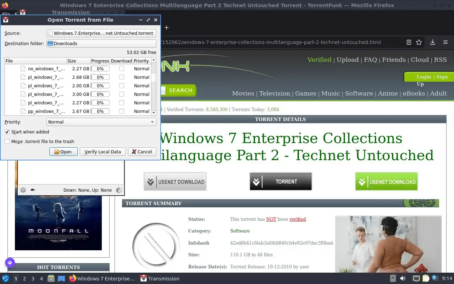The width and height of the screenshot is (454, 284).
Task: Click the file icon of pp_windows_7 row
Action: pyautogui.click(x=23, y=111)
